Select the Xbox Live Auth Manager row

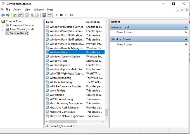click(75, 107)
